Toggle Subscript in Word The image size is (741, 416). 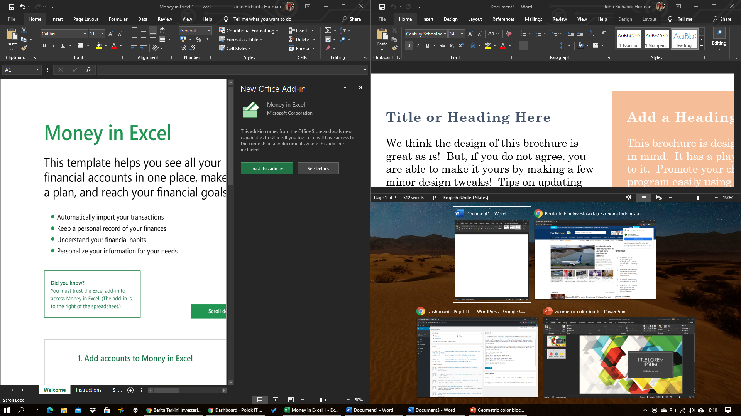point(452,45)
